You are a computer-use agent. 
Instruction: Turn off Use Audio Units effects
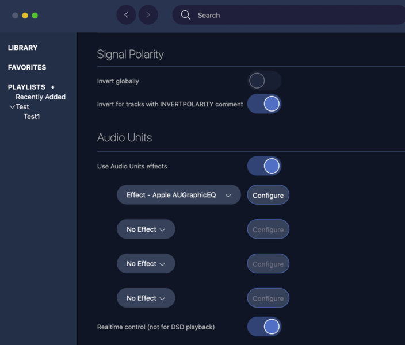264,166
